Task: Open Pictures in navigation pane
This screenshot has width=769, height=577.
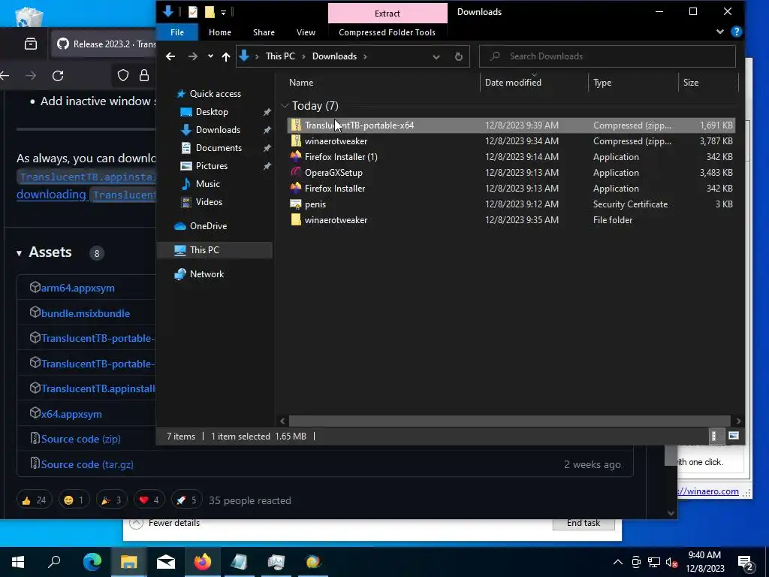Action: click(211, 166)
